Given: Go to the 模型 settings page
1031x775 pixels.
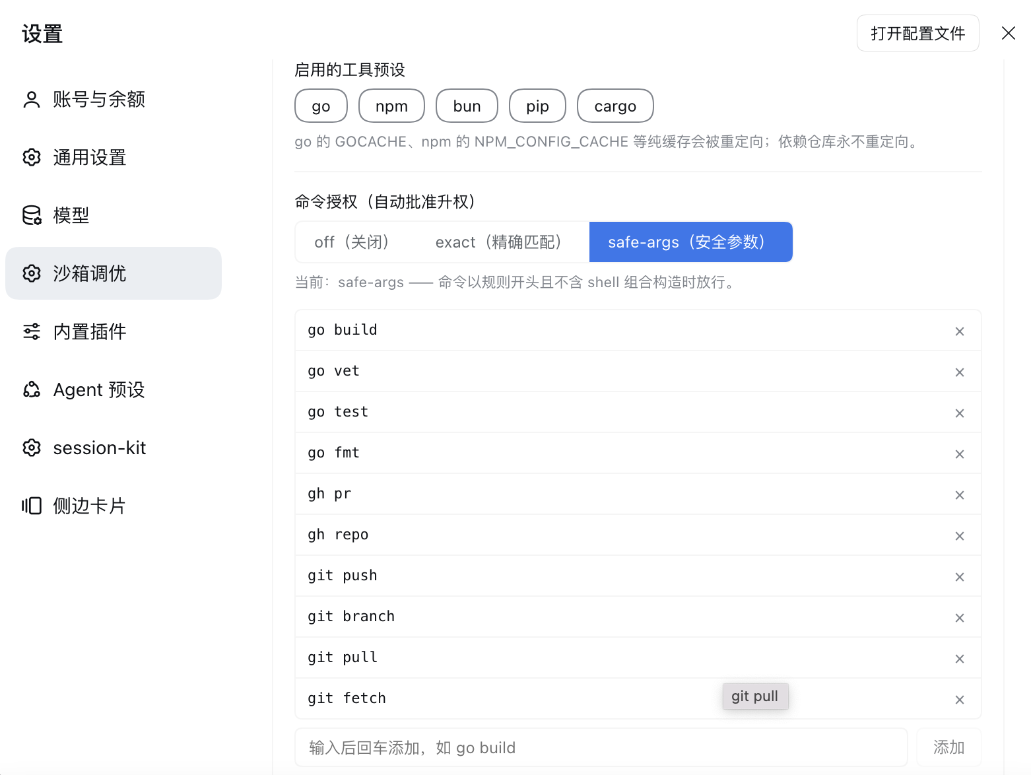Looking at the screenshot, I should click(x=114, y=215).
